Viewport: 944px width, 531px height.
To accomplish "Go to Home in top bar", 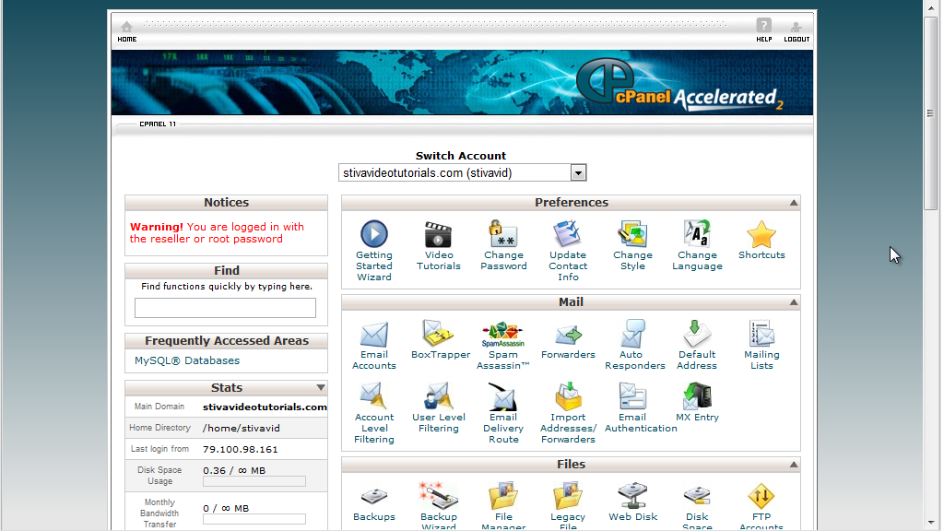I will (x=127, y=31).
